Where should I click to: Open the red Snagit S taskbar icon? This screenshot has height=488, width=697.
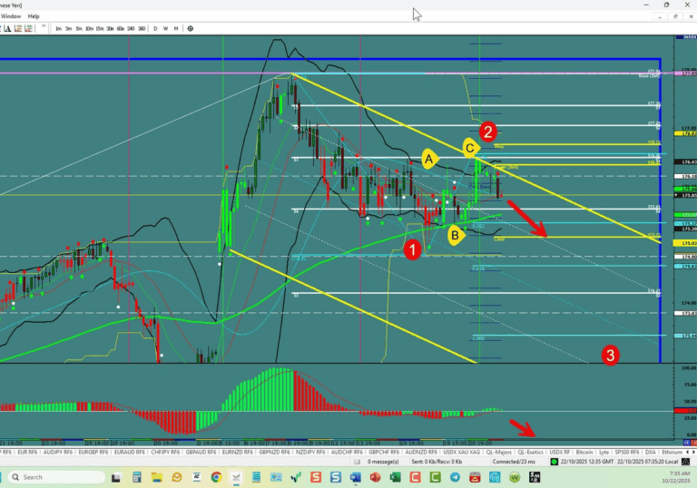tap(316, 477)
